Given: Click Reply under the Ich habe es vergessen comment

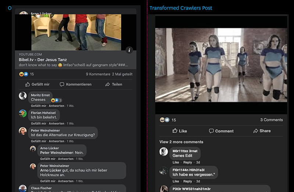Looking at the screenshot, I should [187, 181].
